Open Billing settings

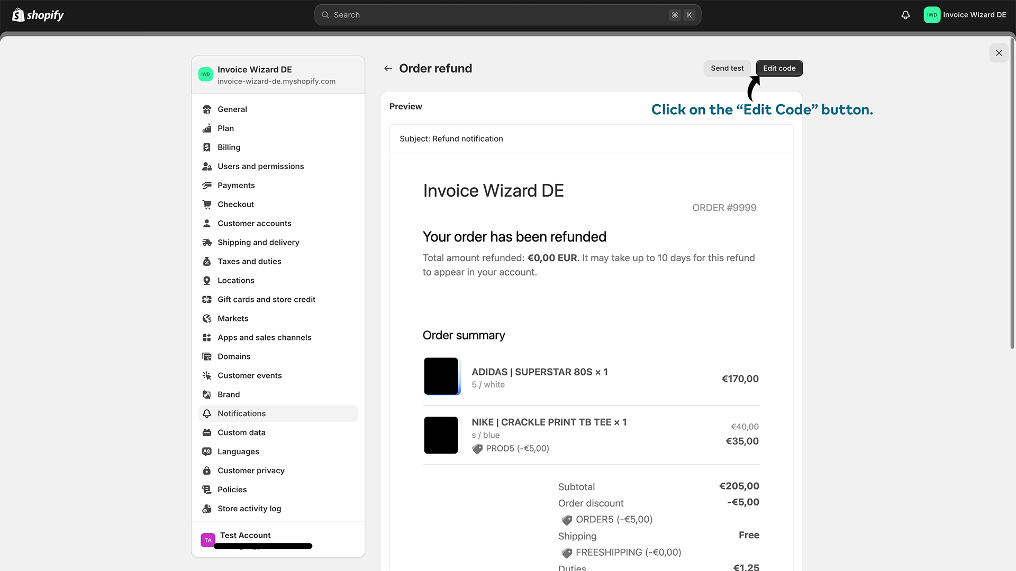pos(278,148)
